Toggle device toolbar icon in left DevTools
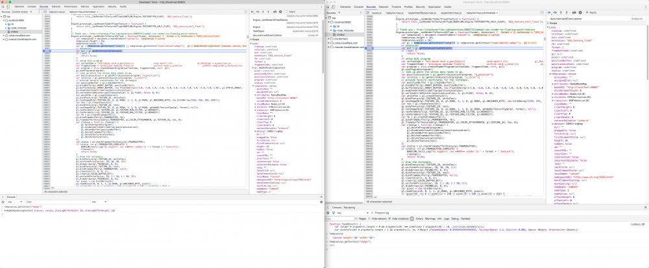Viewport: 649px width, 268px height. tap(8, 6)
